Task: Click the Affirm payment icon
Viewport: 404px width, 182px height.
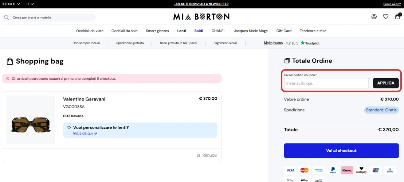Action: (319, 180)
